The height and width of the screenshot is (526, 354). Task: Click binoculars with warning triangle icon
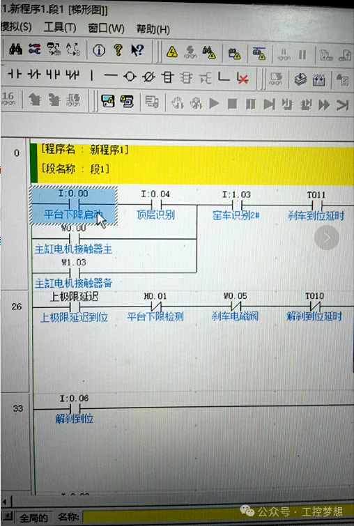(209, 52)
